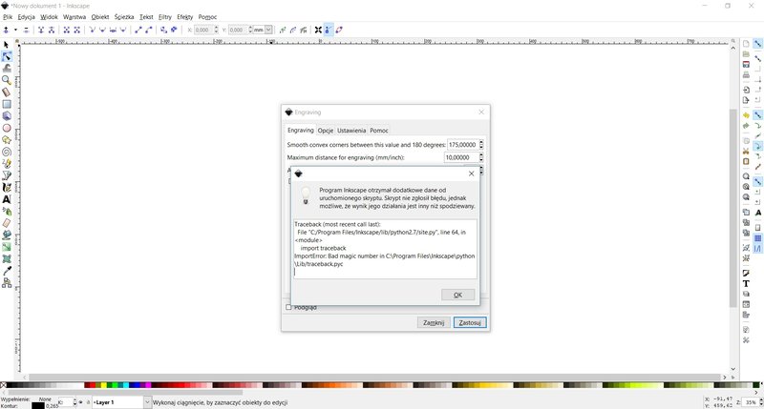The width and height of the screenshot is (764, 409).
Task: Click the Print icon in command bar
Action: 746,75
